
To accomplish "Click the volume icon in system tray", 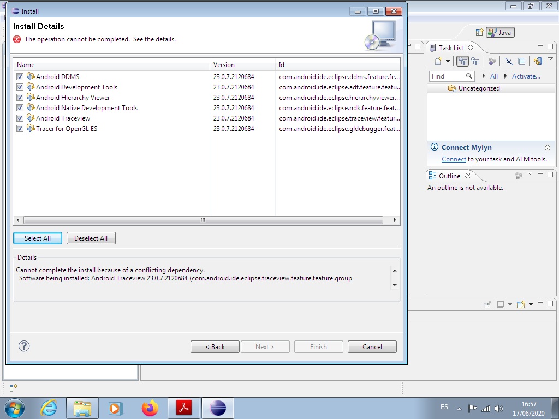I will click(x=499, y=409).
